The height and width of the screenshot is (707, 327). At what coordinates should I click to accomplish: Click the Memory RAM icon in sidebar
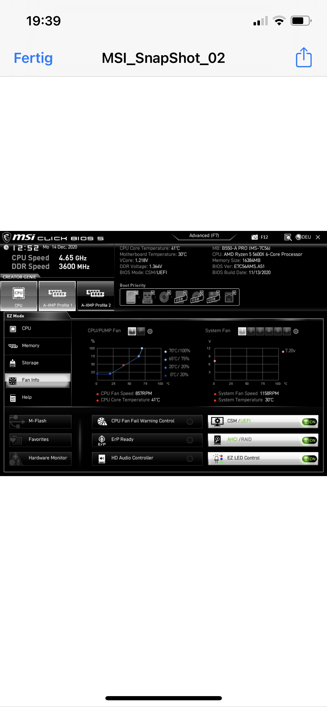coord(13,346)
